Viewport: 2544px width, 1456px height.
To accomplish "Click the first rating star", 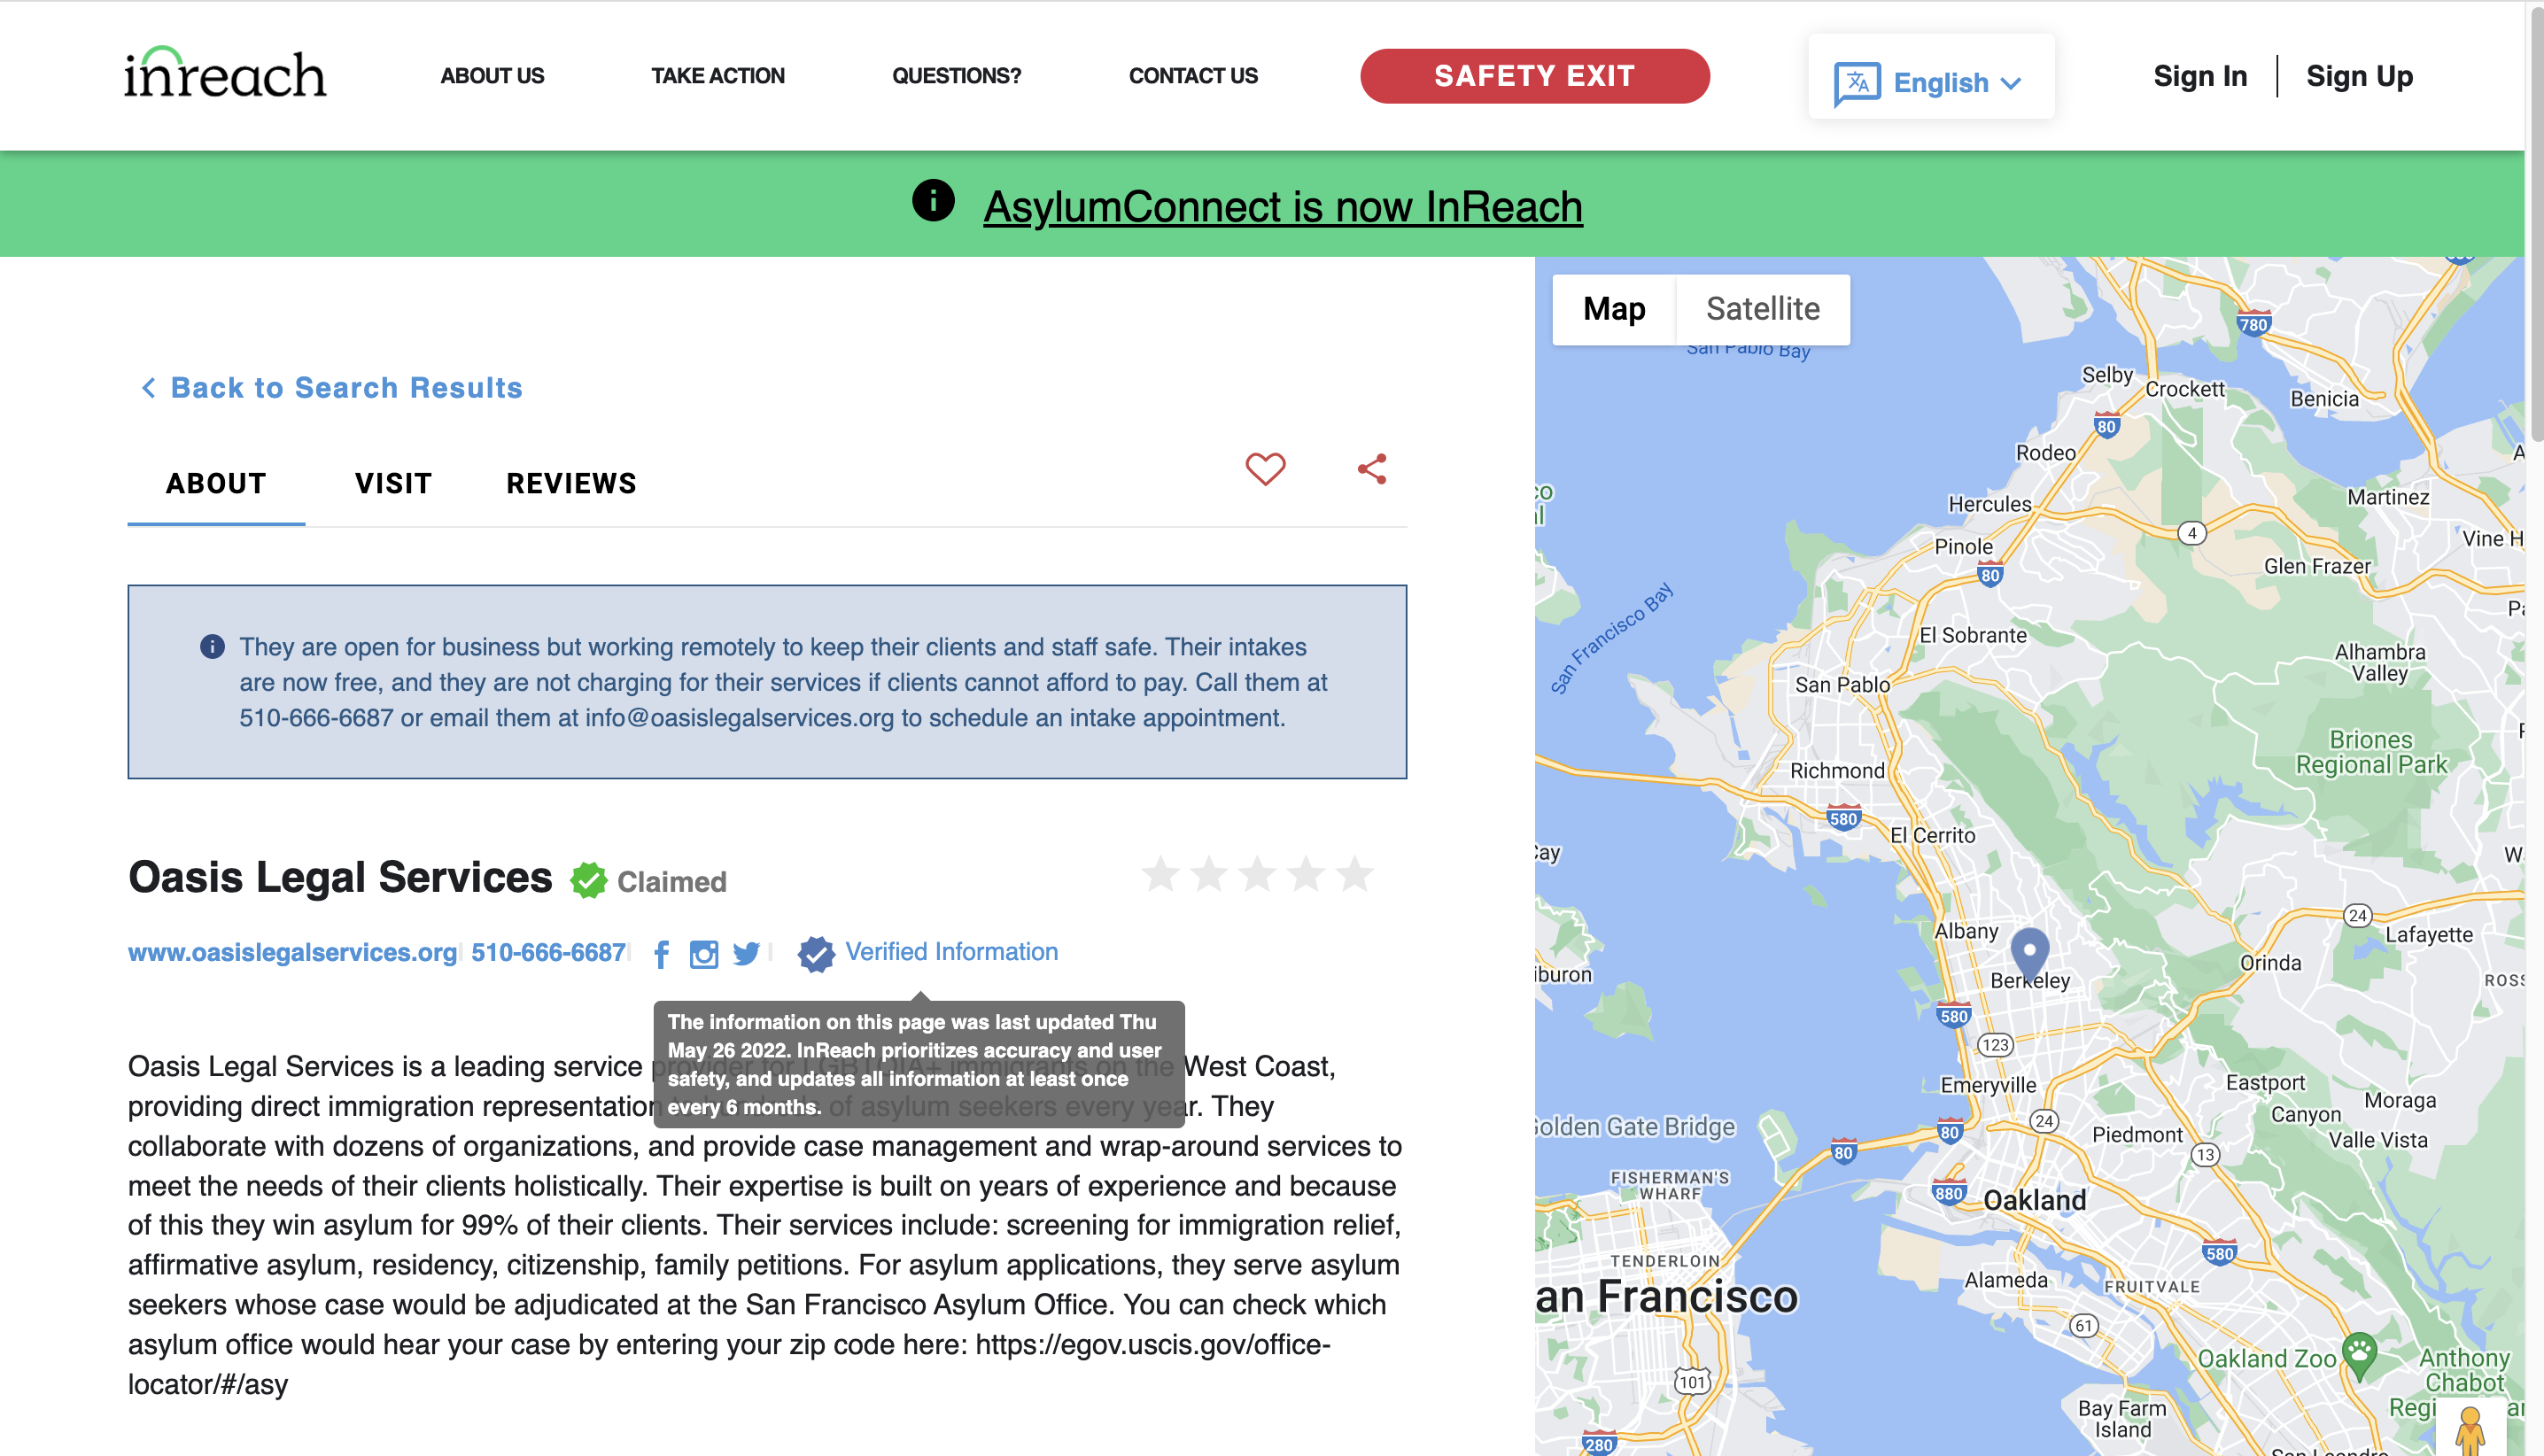I will pyautogui.click(x=1161, y=873).
